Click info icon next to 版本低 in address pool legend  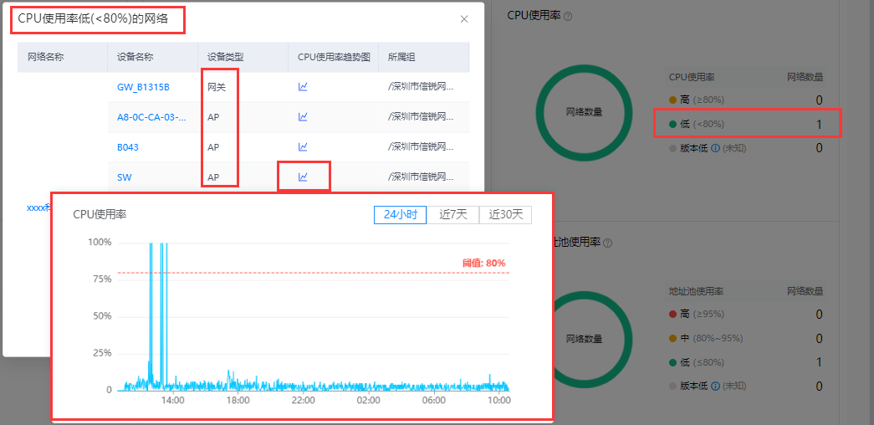pyautogui.click(x=715, y=386)
